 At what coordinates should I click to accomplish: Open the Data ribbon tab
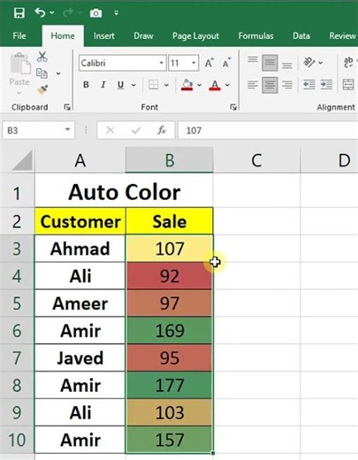click(x=301, y=36)
